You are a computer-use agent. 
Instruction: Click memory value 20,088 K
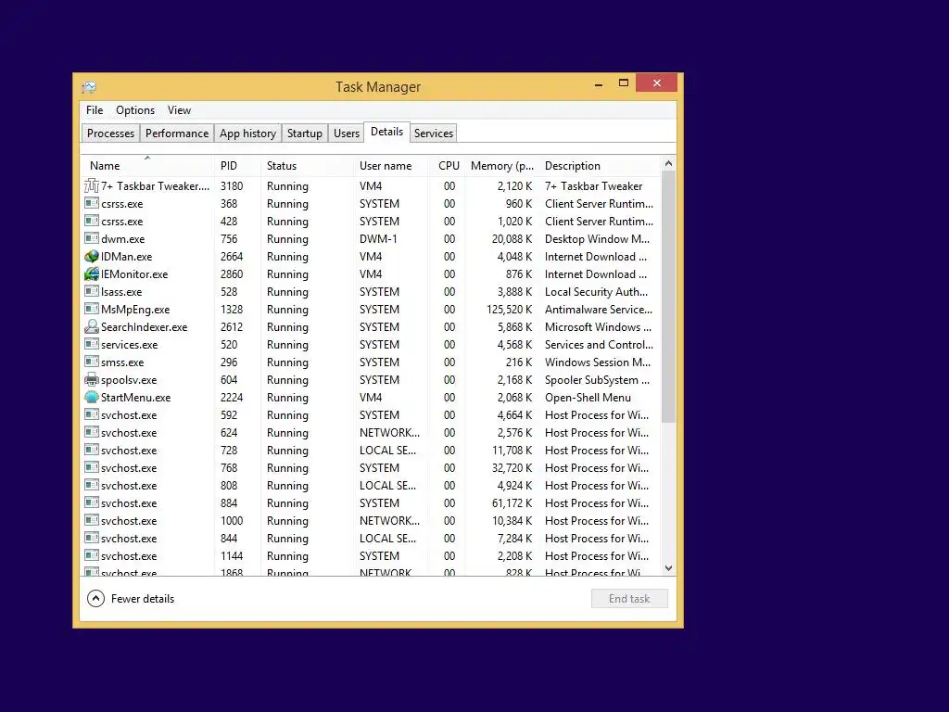512,239
